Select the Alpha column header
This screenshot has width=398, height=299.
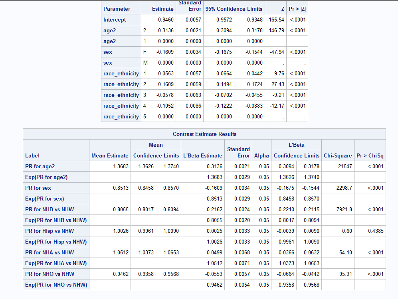click(261, 155)
